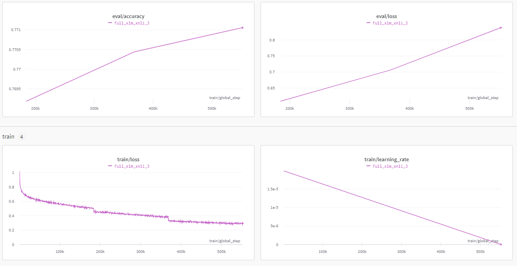
Task: Click end point of train/loss curve
Action: (x=243, y=223)
